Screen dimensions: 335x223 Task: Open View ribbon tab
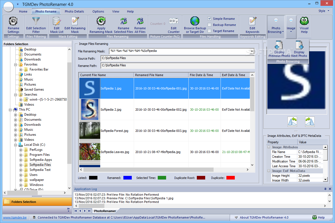click(x=116, y=11)
